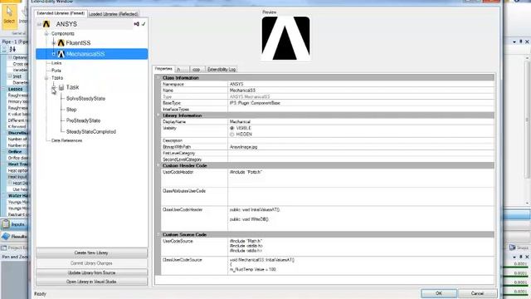The image size is (531, 299).
Task: Open the .h tab
Action: pyautogui.click(x=183, y=69)
